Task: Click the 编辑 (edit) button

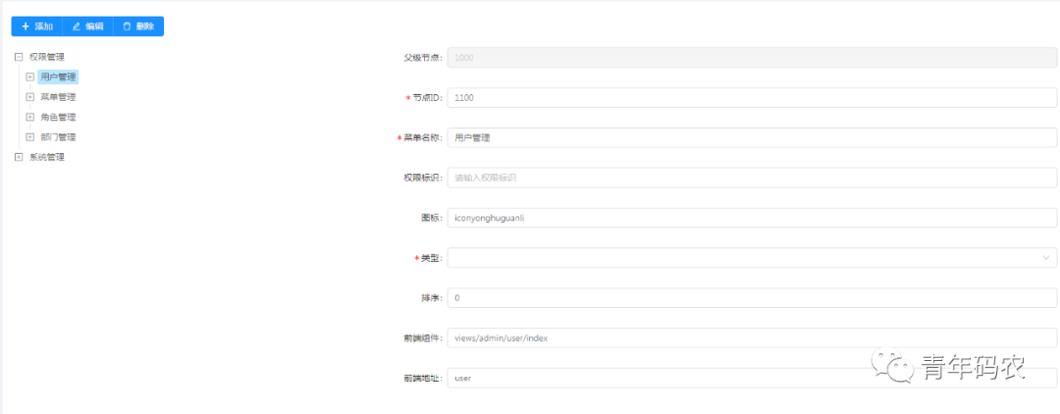Action: [x=88, y=26]
